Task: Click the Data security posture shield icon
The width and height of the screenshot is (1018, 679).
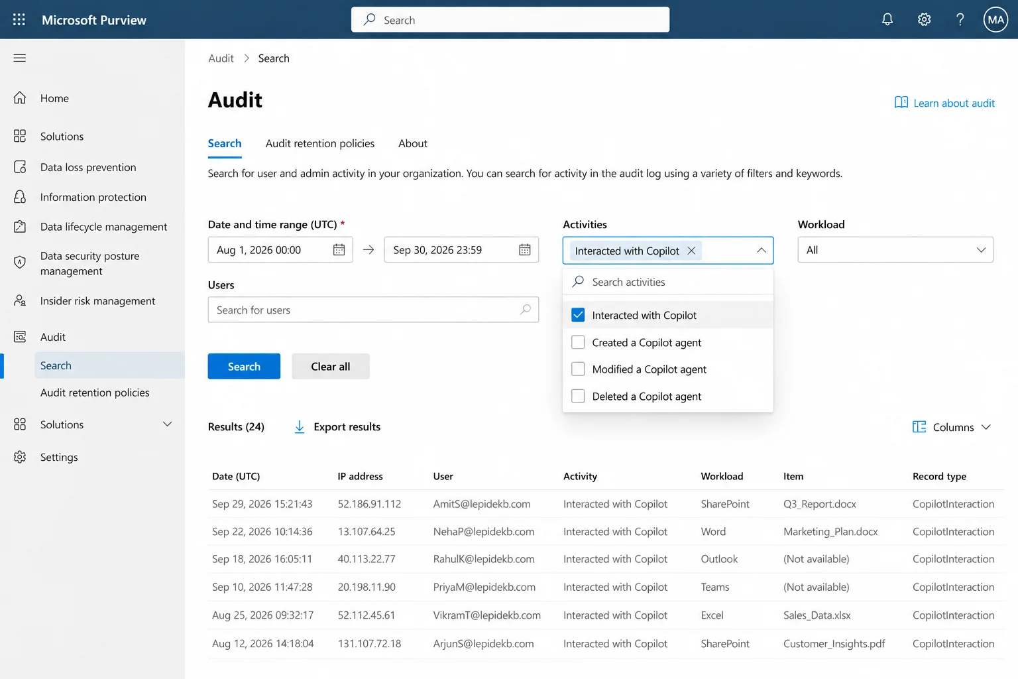Action: [x=20, y=263]
